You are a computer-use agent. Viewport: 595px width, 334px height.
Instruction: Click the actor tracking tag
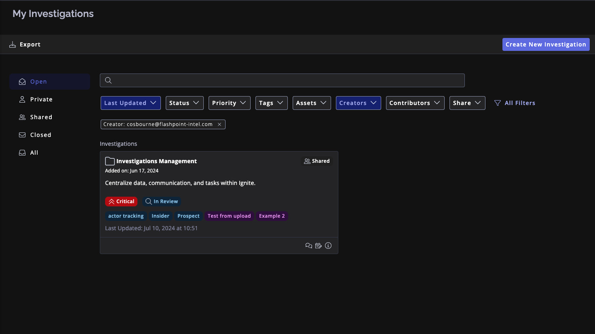[126, 216]
